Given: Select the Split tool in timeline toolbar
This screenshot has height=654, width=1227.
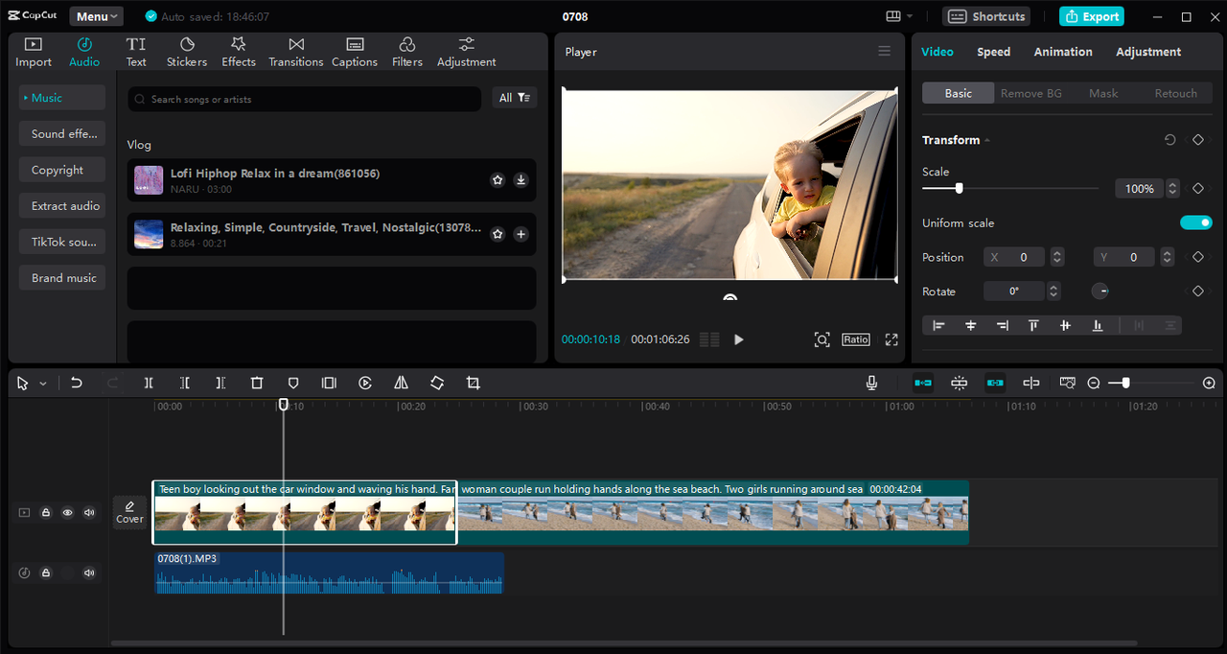Looking at the screenshot, I should tap(149, 383).
